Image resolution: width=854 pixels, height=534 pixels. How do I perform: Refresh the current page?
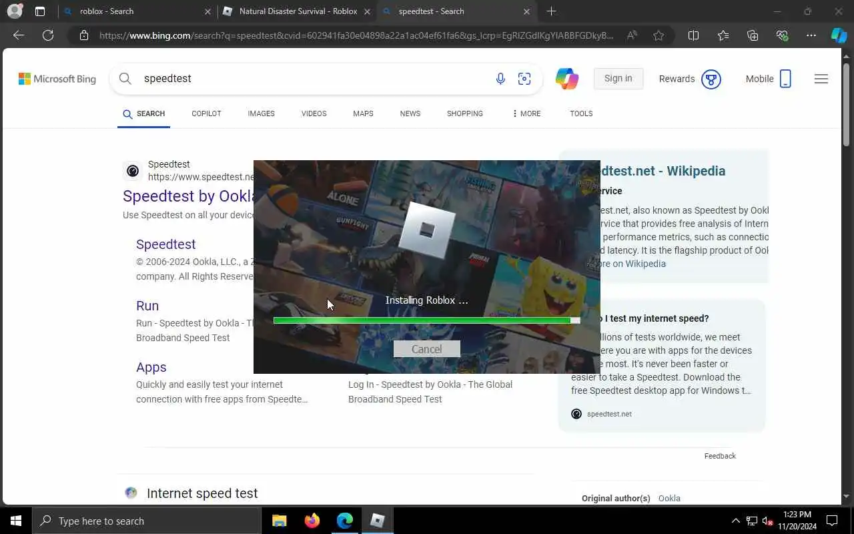[48, 35]
